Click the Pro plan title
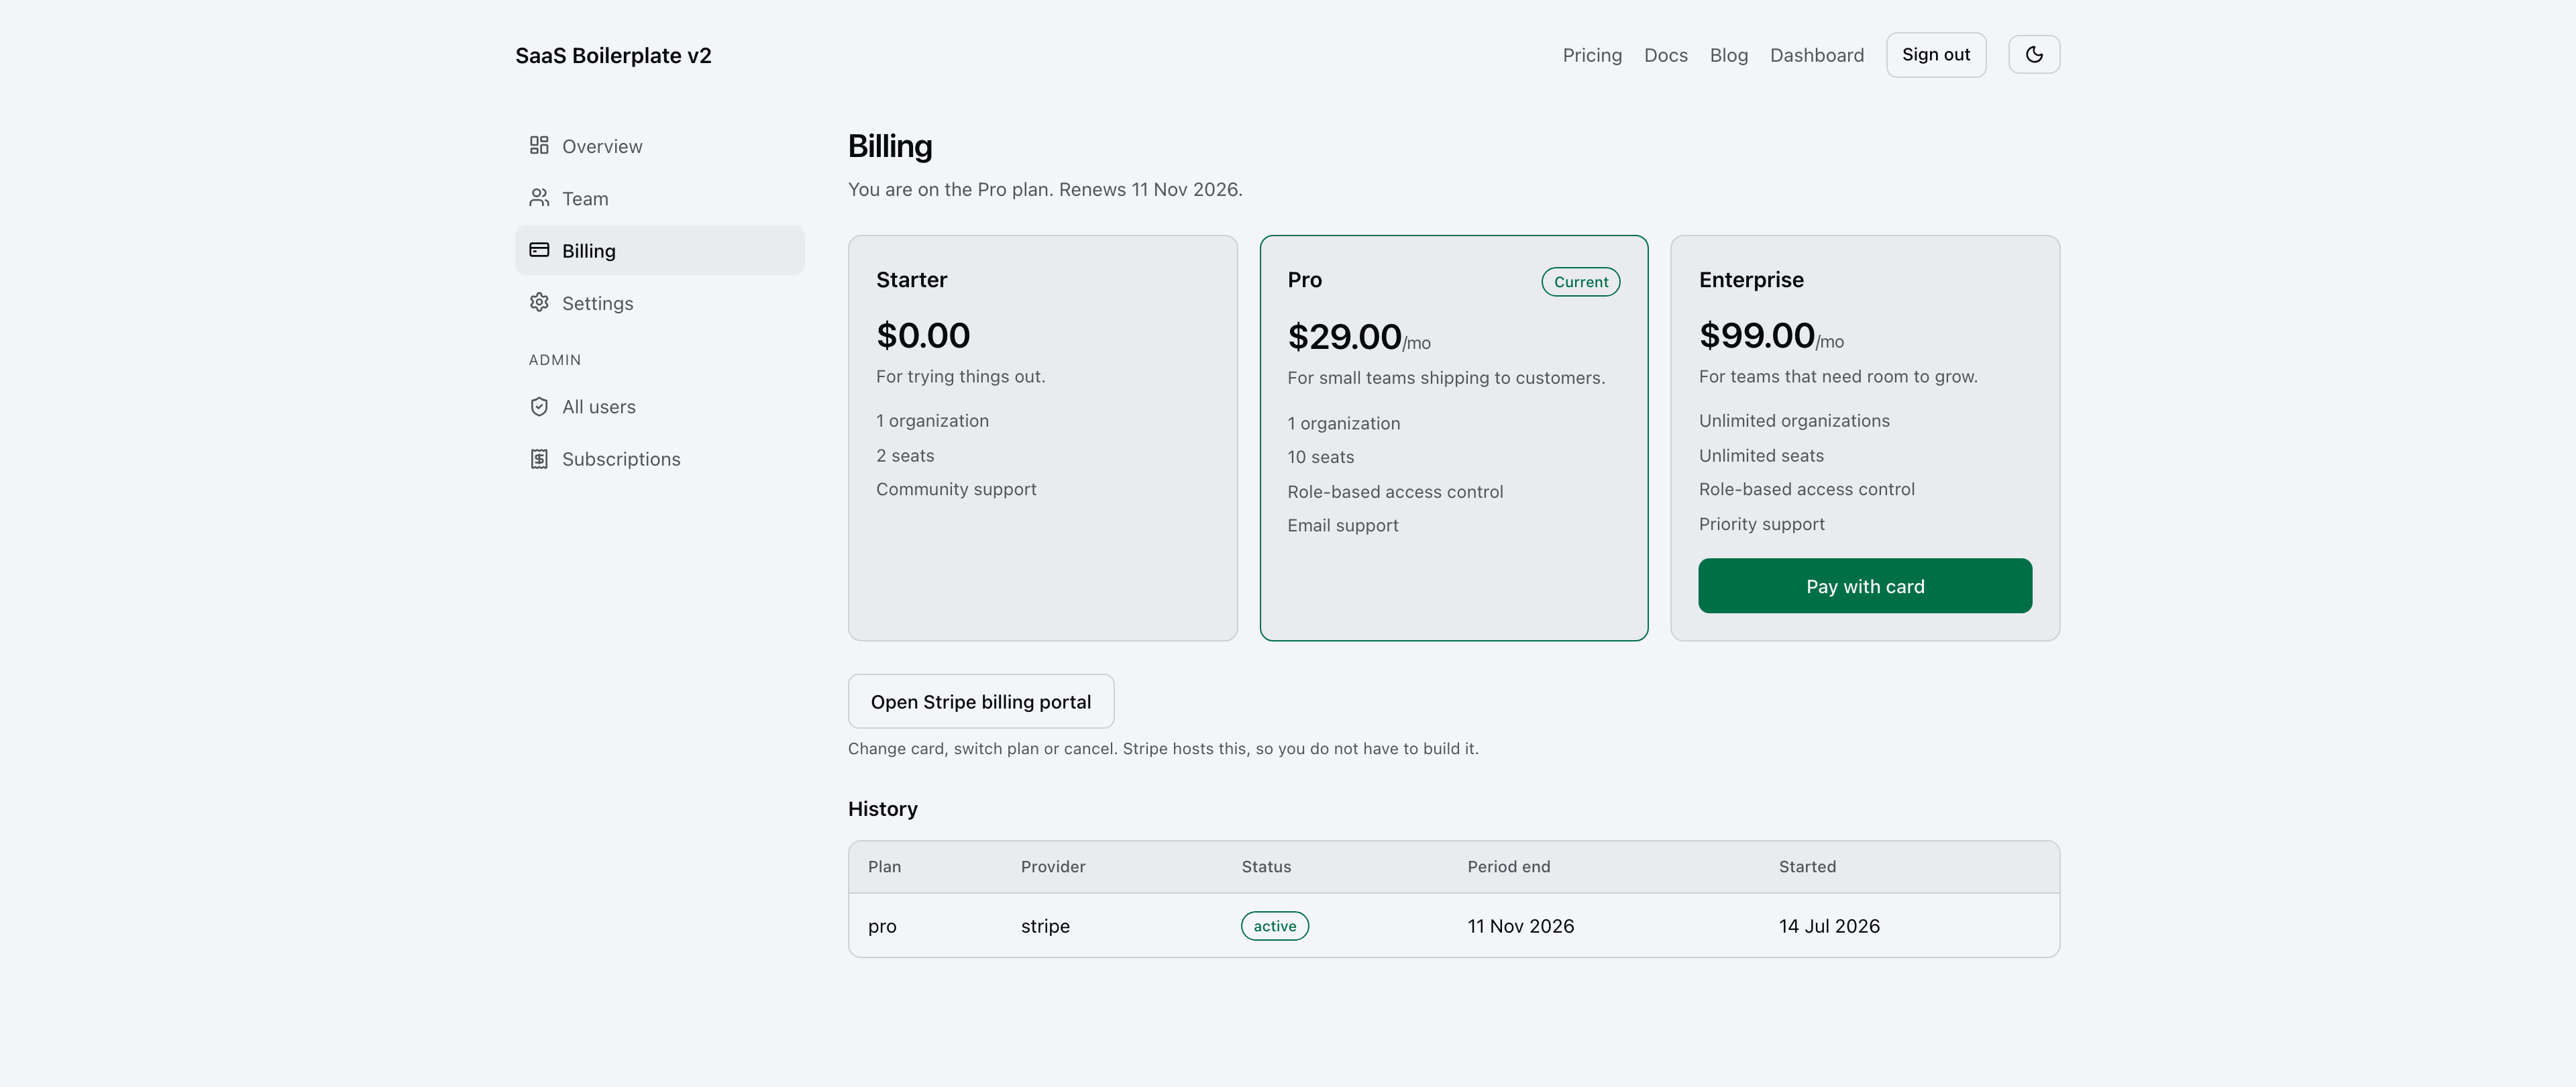The width and height of the screenshot is (2576, 1087). point(1304,280)
